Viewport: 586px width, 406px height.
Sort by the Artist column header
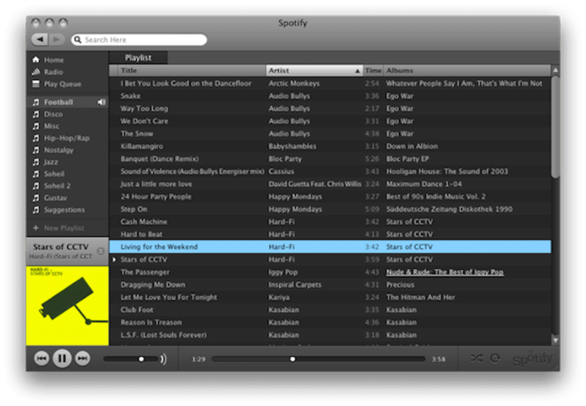(314, 70)
